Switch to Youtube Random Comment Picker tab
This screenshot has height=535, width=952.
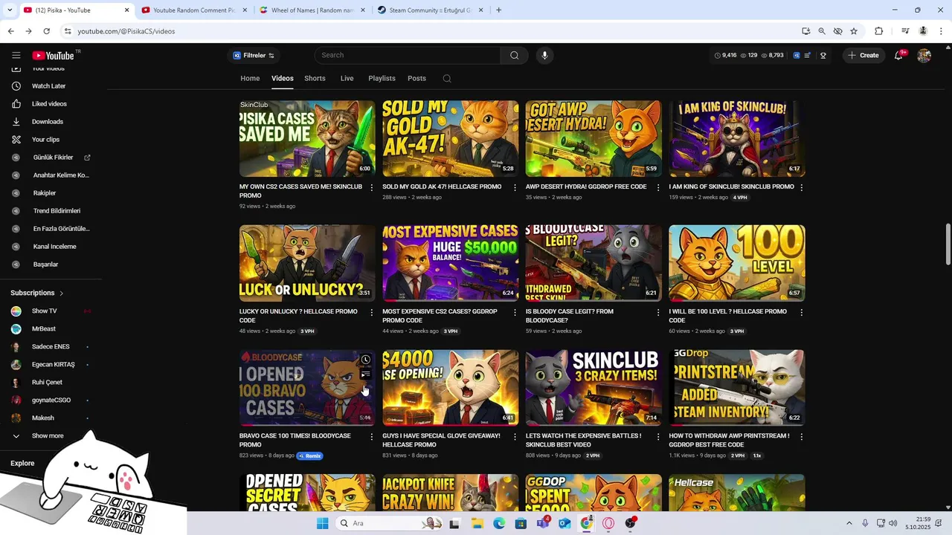pos(193,10)
